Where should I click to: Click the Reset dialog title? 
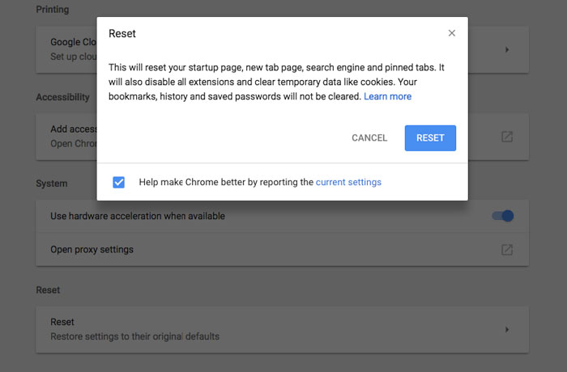(x=122, y=34)
